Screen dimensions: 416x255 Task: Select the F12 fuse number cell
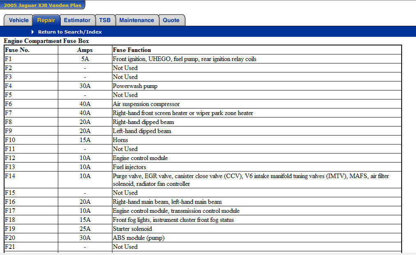pos(31,158)
